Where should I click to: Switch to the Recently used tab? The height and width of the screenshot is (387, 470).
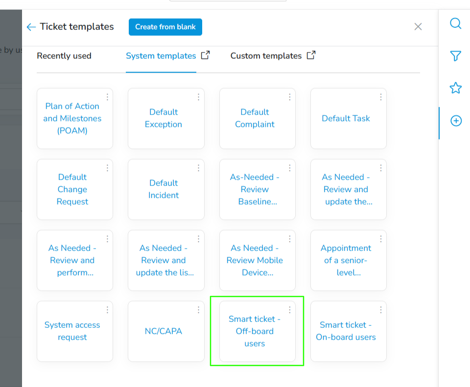click(x=64, y=56)
